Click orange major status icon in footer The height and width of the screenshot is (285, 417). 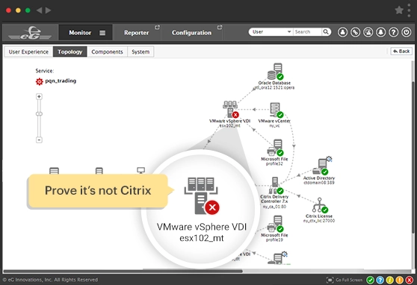point(400,280)
